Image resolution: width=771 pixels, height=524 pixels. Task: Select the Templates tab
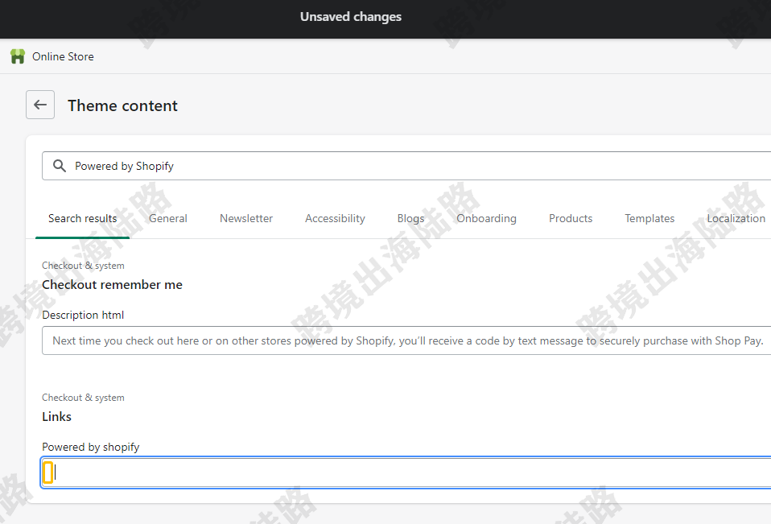point(649,218)
